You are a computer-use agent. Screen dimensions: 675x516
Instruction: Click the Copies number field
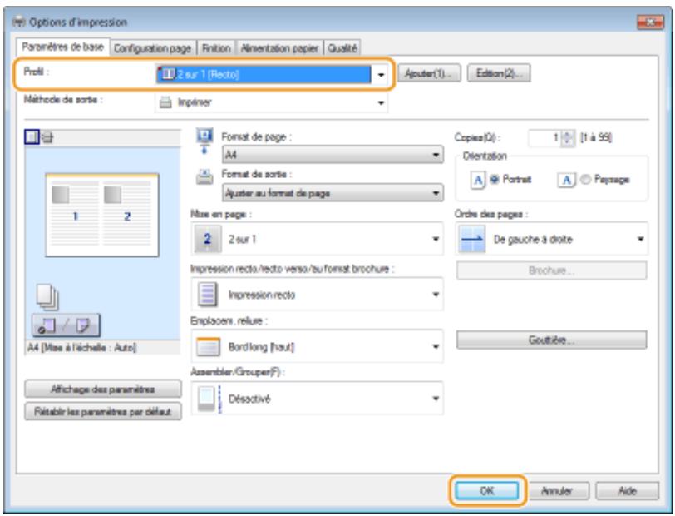coord(545,138)
